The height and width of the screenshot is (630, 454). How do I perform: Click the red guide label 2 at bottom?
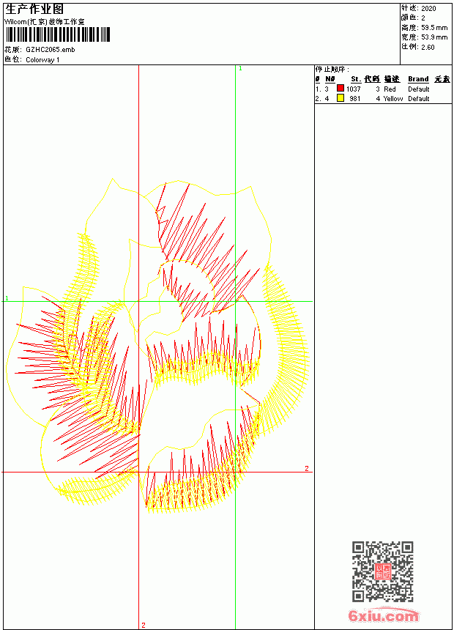coord(144,625)
